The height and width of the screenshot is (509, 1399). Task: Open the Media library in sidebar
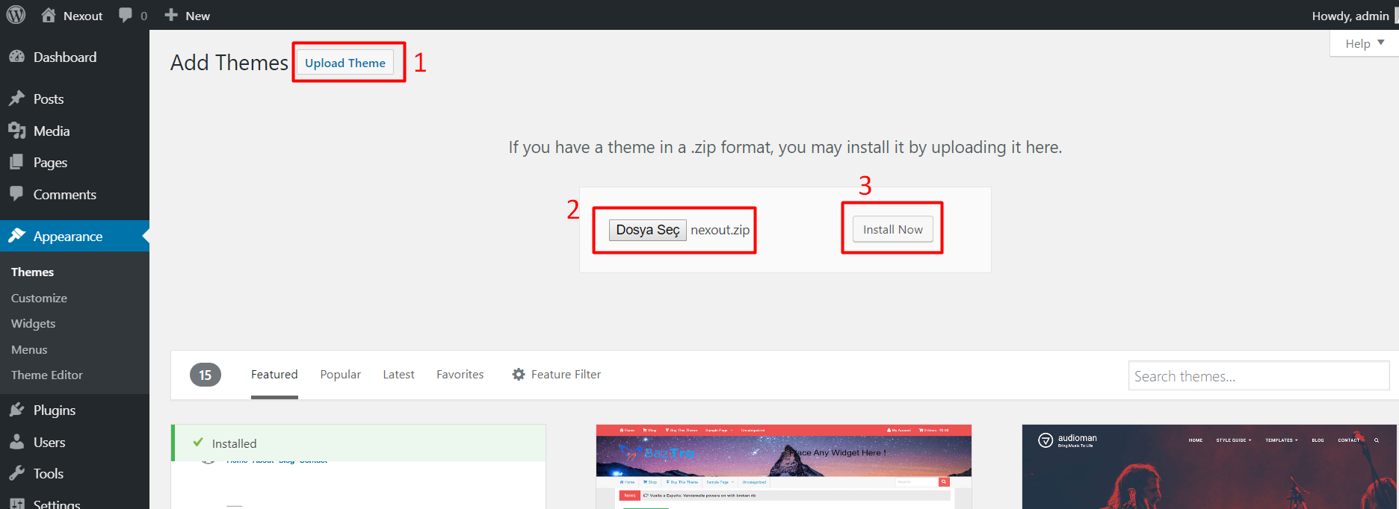click(x=51, y=131)
